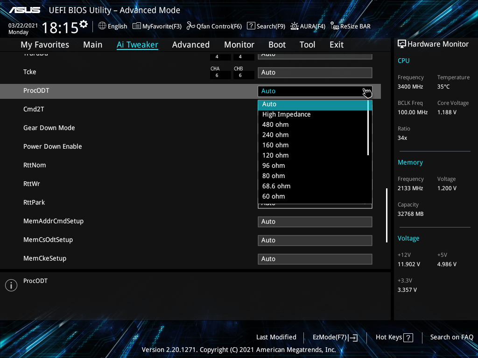This screenshot has height=358, width=478.
Task: Select 480 ohm option
Action: click(x=313, y=124)
